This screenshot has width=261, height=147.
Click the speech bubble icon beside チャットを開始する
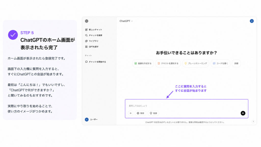click(x=86, y=62)
